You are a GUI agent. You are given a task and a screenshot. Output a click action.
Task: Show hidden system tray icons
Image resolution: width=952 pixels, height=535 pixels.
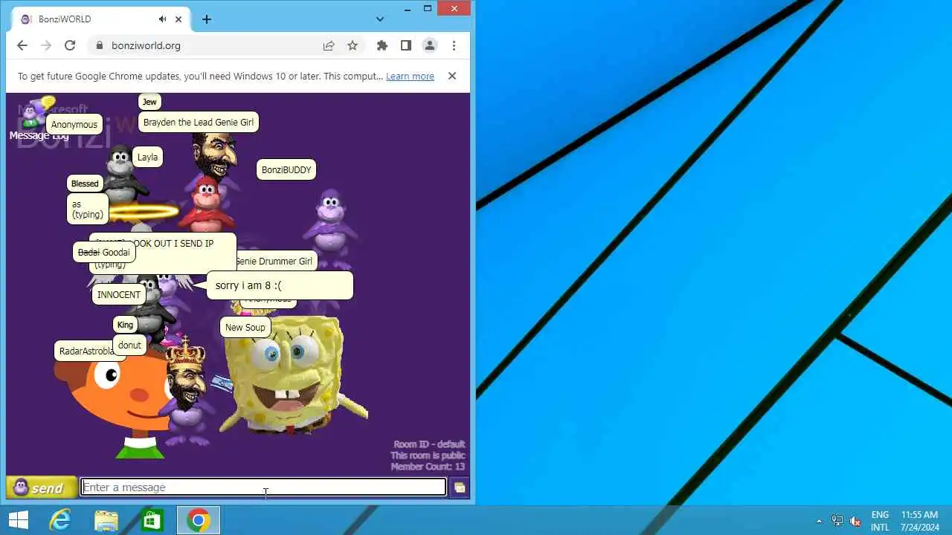point(819,521)
